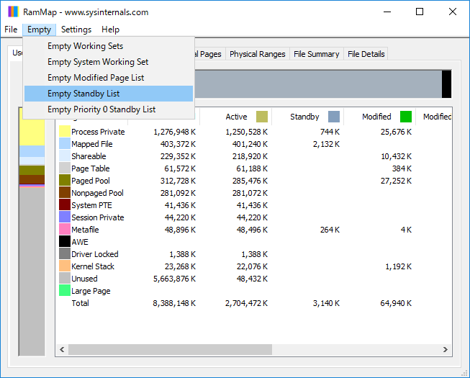Select the Process Private row label
470x378 pixels.
click(98, 132)
